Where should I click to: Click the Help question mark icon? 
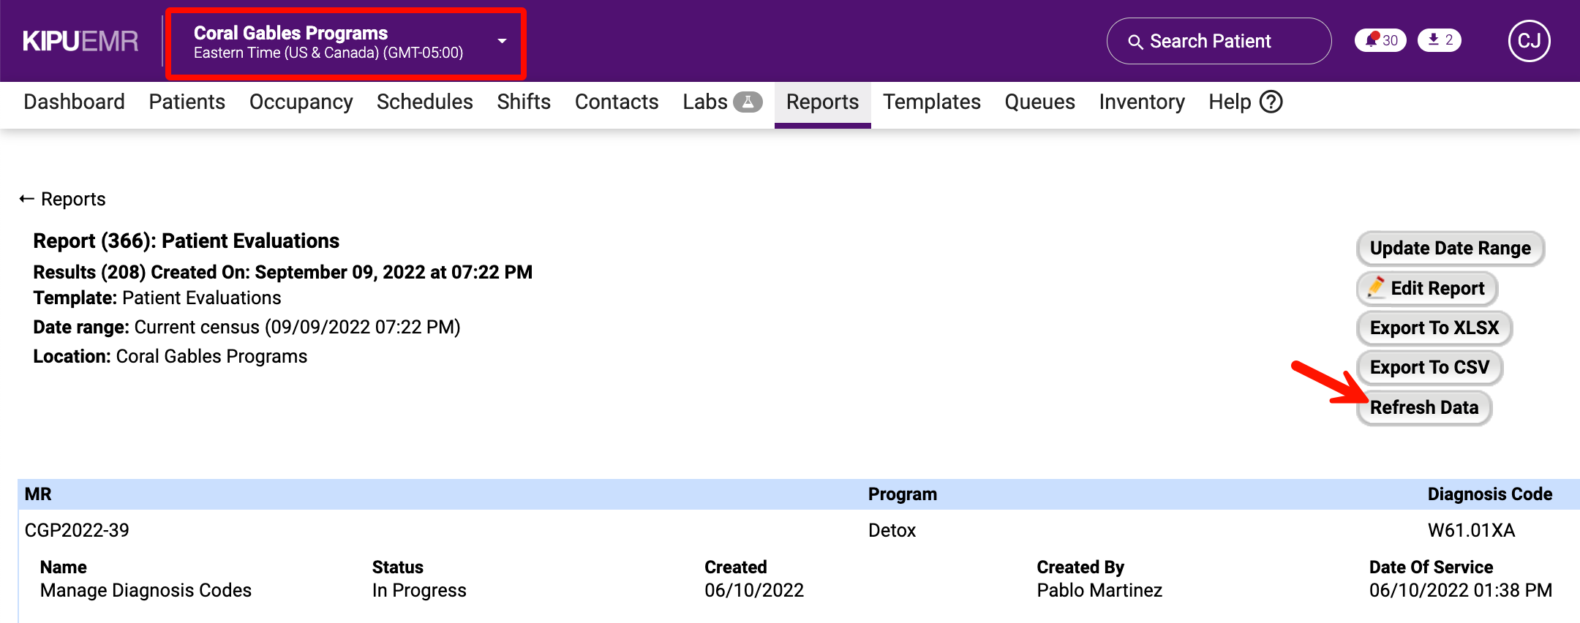tap(1271, 102)
